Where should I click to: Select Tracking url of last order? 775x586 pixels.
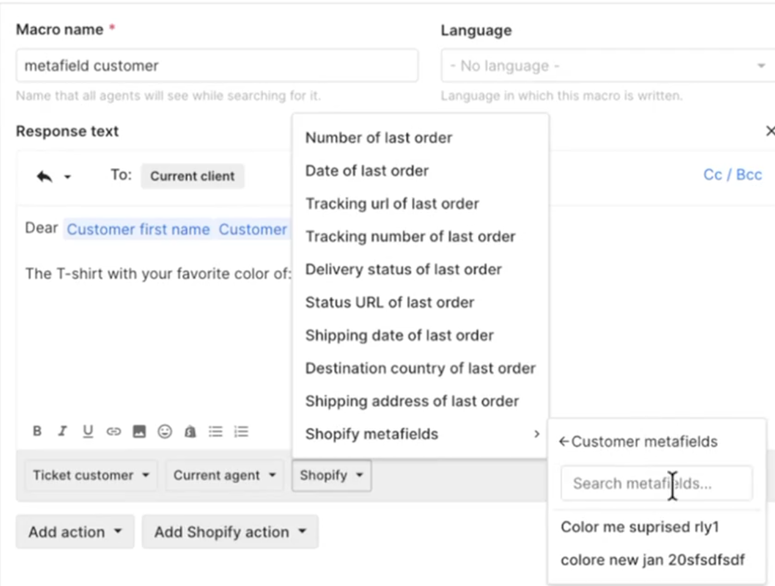(392, 204)
